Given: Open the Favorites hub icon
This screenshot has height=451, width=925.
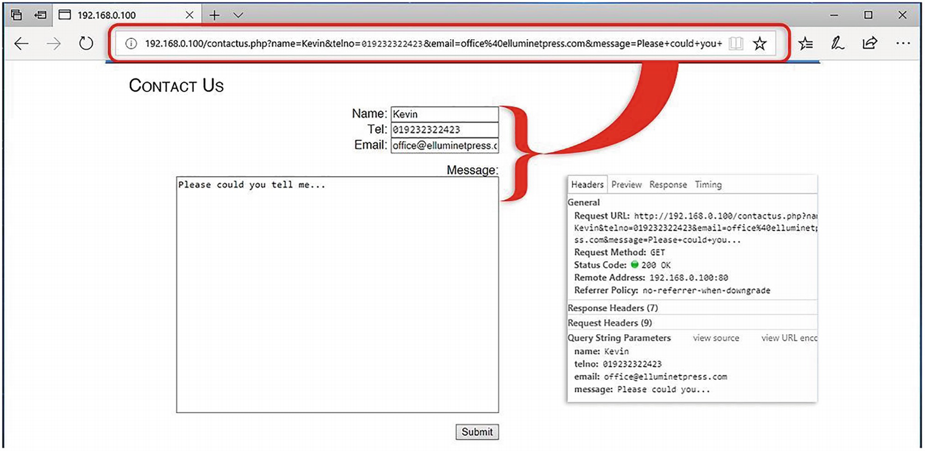Looking at the screenshot, I should [x=806, y=44].
